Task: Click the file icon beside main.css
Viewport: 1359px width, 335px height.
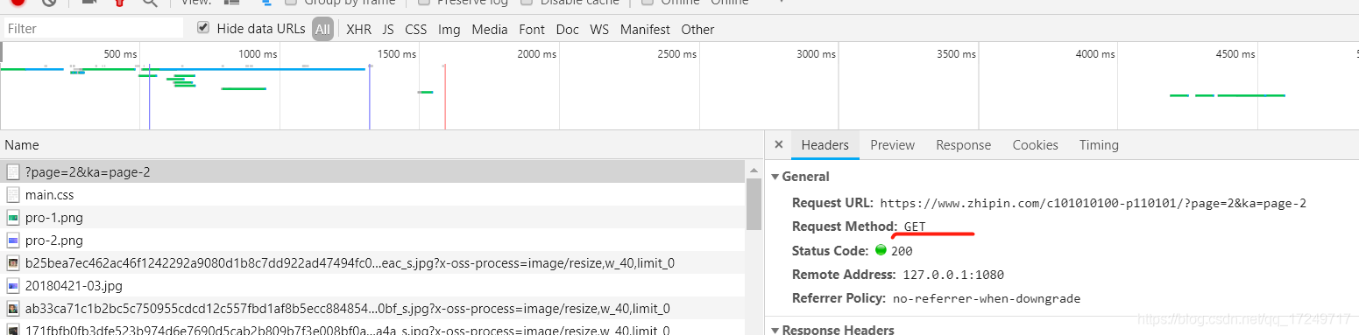Action: coord(13,195)
